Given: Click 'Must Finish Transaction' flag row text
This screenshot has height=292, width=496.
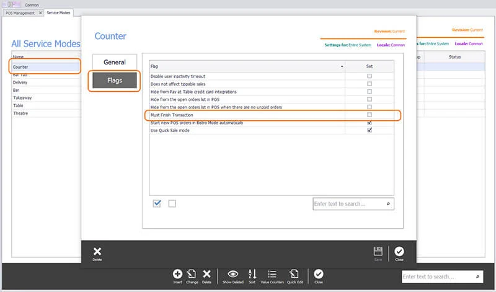Looking at the screenshot, I should (x=172, y=115).
